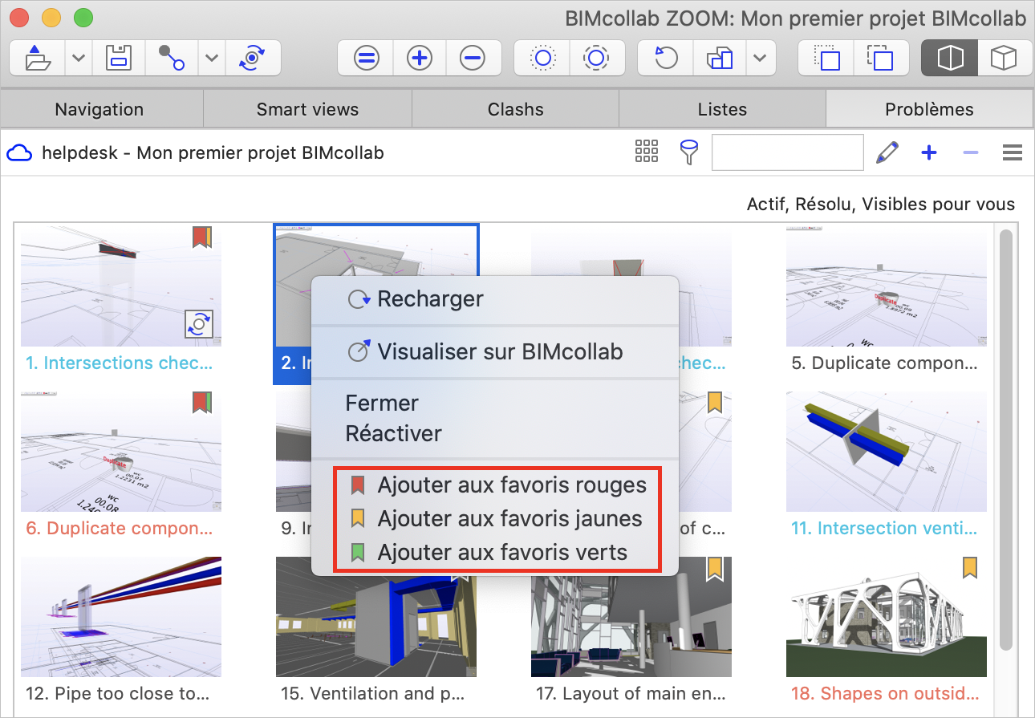Viewport: 1035px width, 718px height.
Task: Click the issue search input field
Action: (x=788, y=152)
